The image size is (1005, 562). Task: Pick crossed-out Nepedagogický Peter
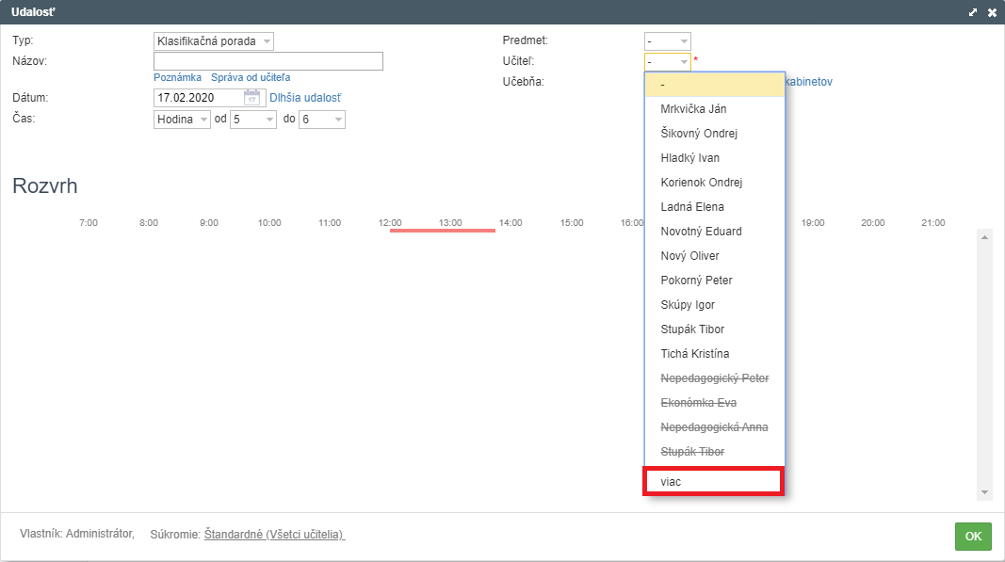click(x=715, y=378)
